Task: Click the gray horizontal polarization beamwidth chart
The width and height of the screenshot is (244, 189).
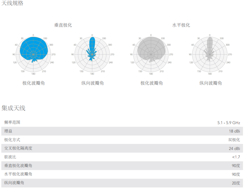Action: tap(151, 54)
